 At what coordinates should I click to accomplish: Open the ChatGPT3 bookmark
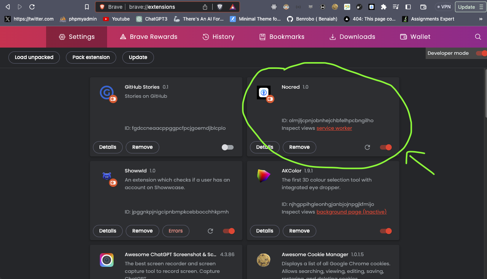click(x=152, y=19)
